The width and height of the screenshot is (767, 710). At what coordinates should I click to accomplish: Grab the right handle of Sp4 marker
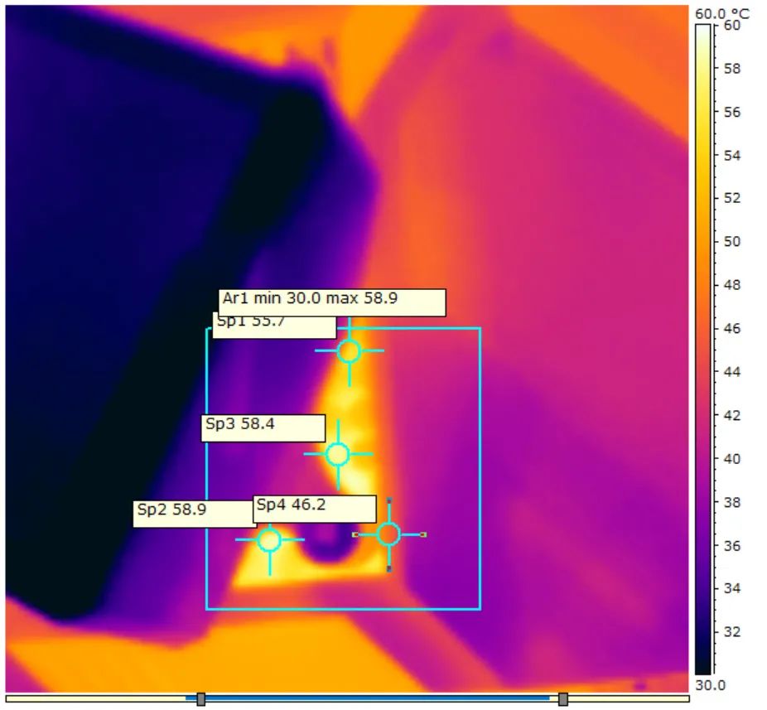click(x=422, y=534)
